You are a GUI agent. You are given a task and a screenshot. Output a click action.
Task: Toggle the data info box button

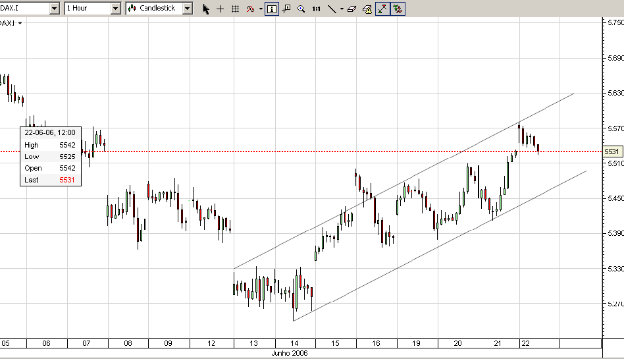(271, 9)
